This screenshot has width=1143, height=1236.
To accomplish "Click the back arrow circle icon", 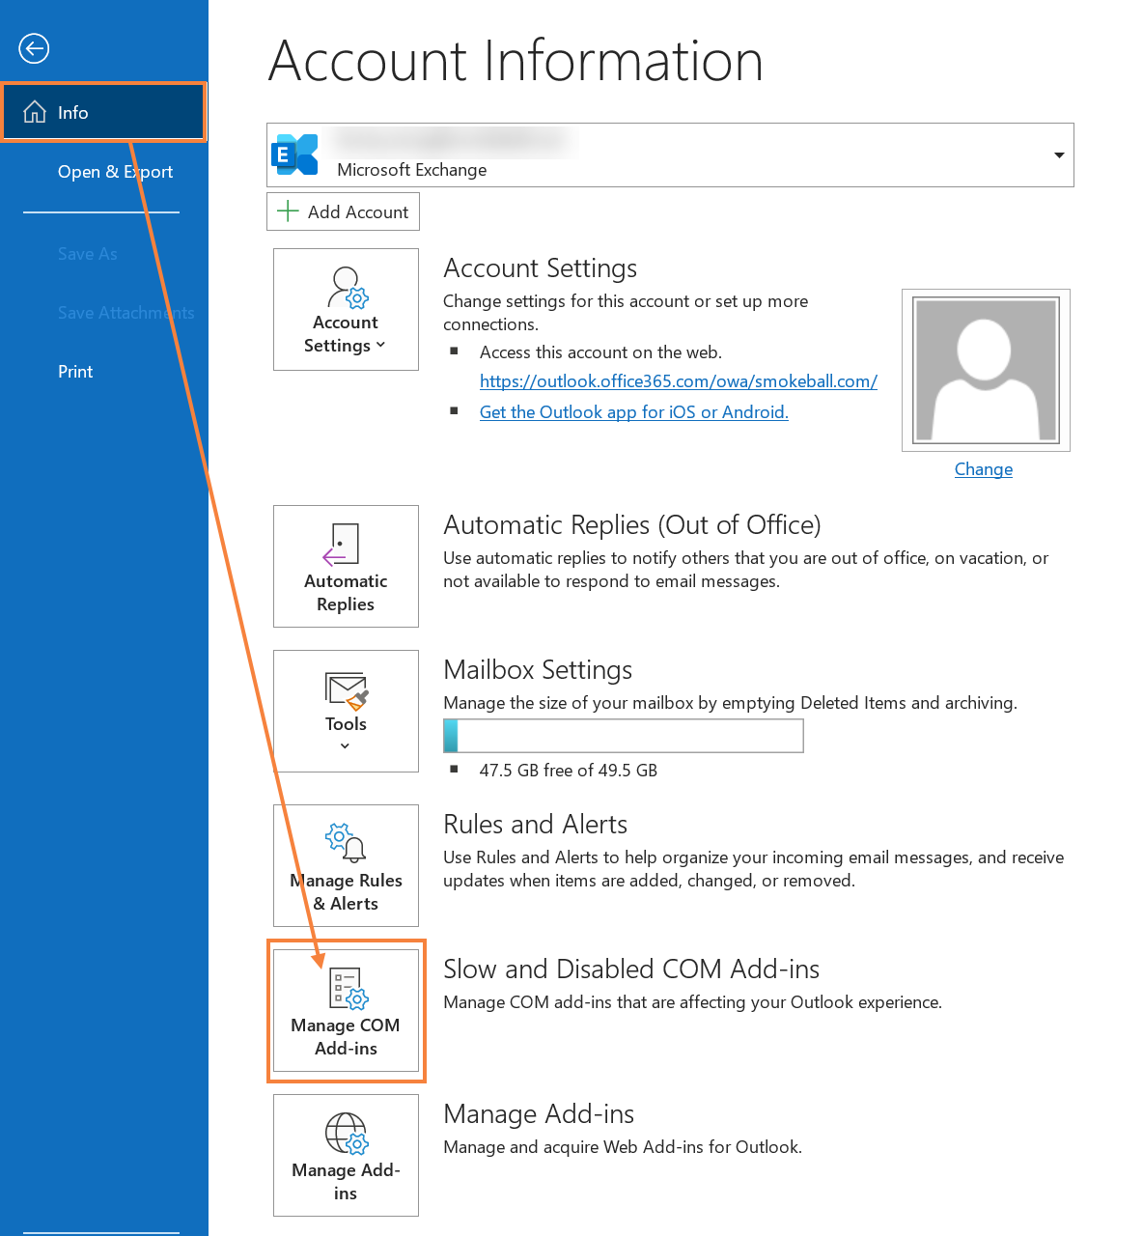I will (x=34, y=48).
